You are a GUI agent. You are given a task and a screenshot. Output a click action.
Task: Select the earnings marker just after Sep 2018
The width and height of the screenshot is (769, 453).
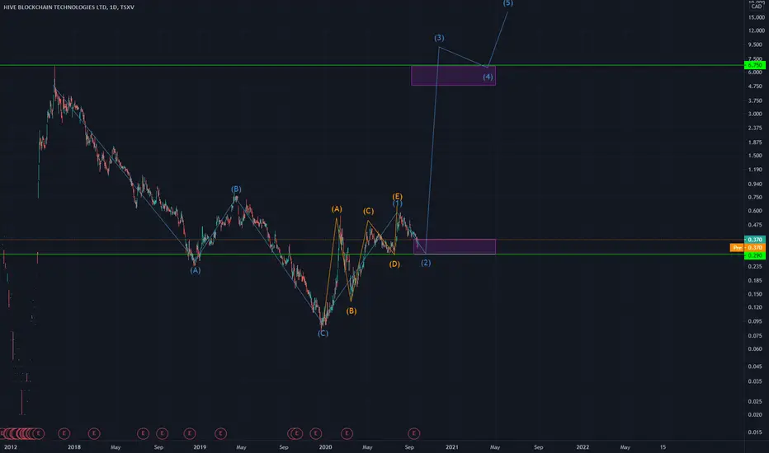(x=163, y=433)
